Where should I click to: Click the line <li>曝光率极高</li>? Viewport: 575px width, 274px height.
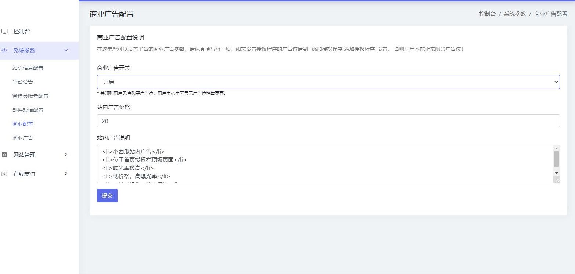pyautogui.click(x=127, y=168)
